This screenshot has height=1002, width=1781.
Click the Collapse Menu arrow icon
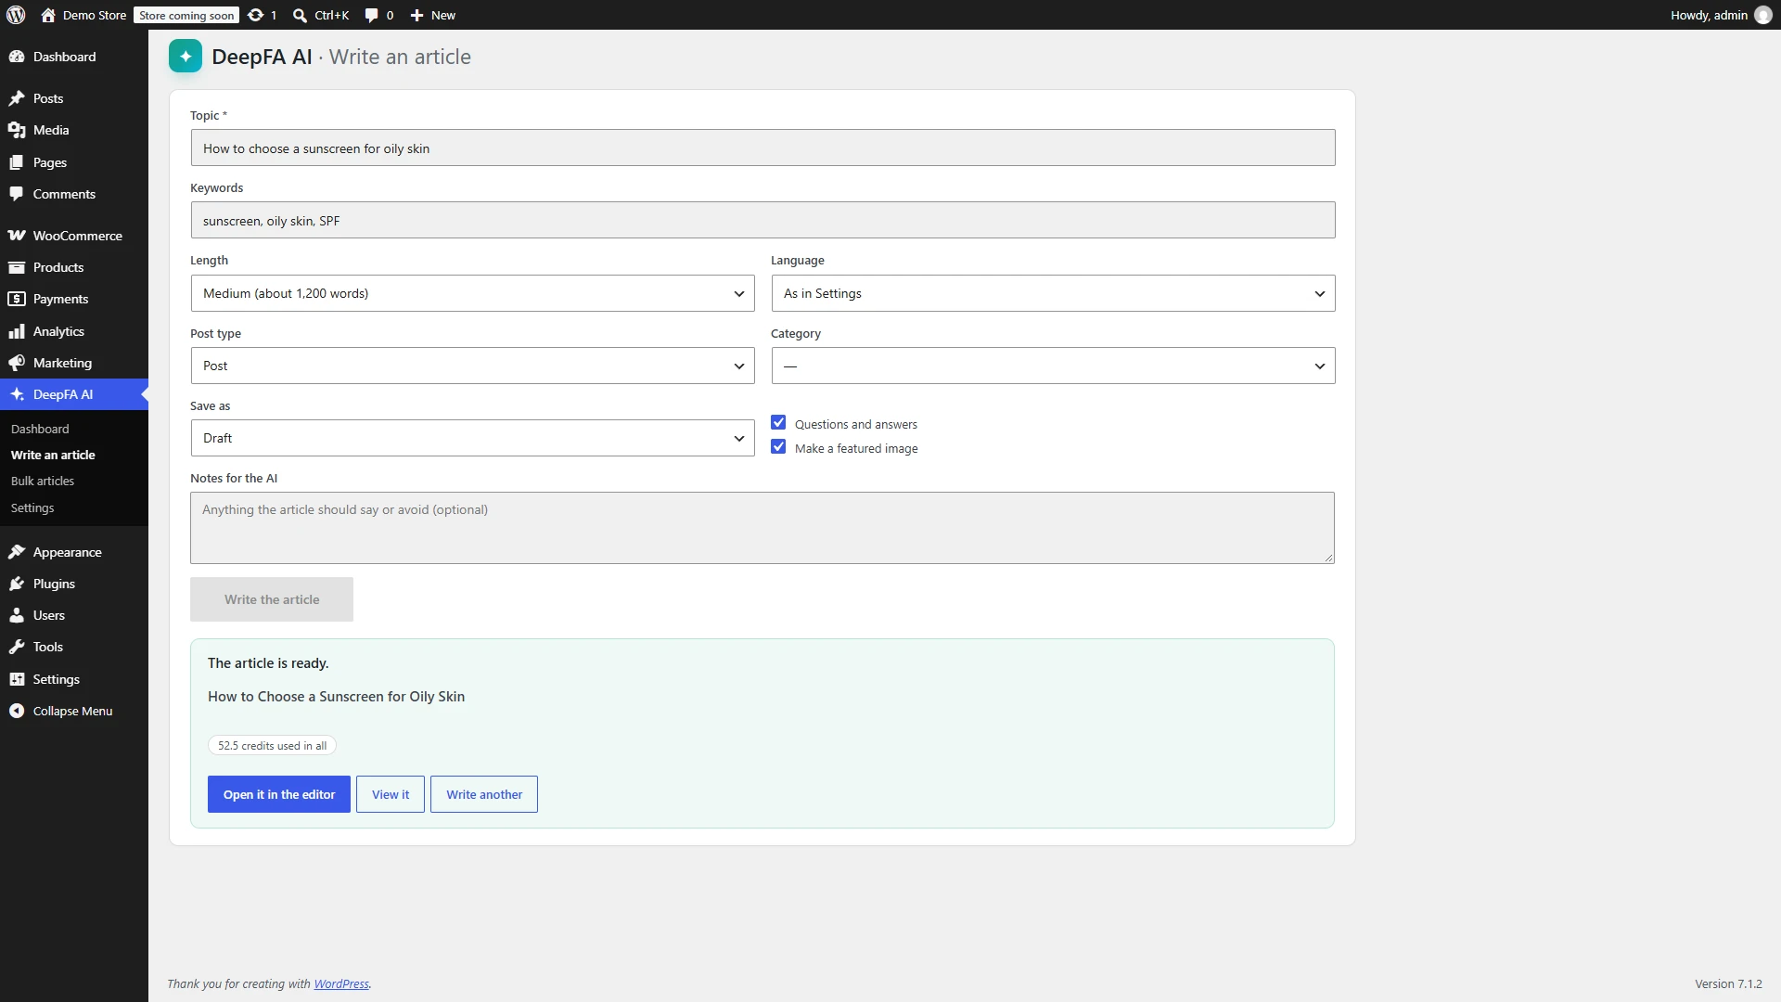[x=17, y=711]
